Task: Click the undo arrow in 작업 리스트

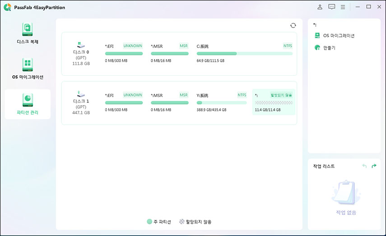Action: tap(364, 167)
